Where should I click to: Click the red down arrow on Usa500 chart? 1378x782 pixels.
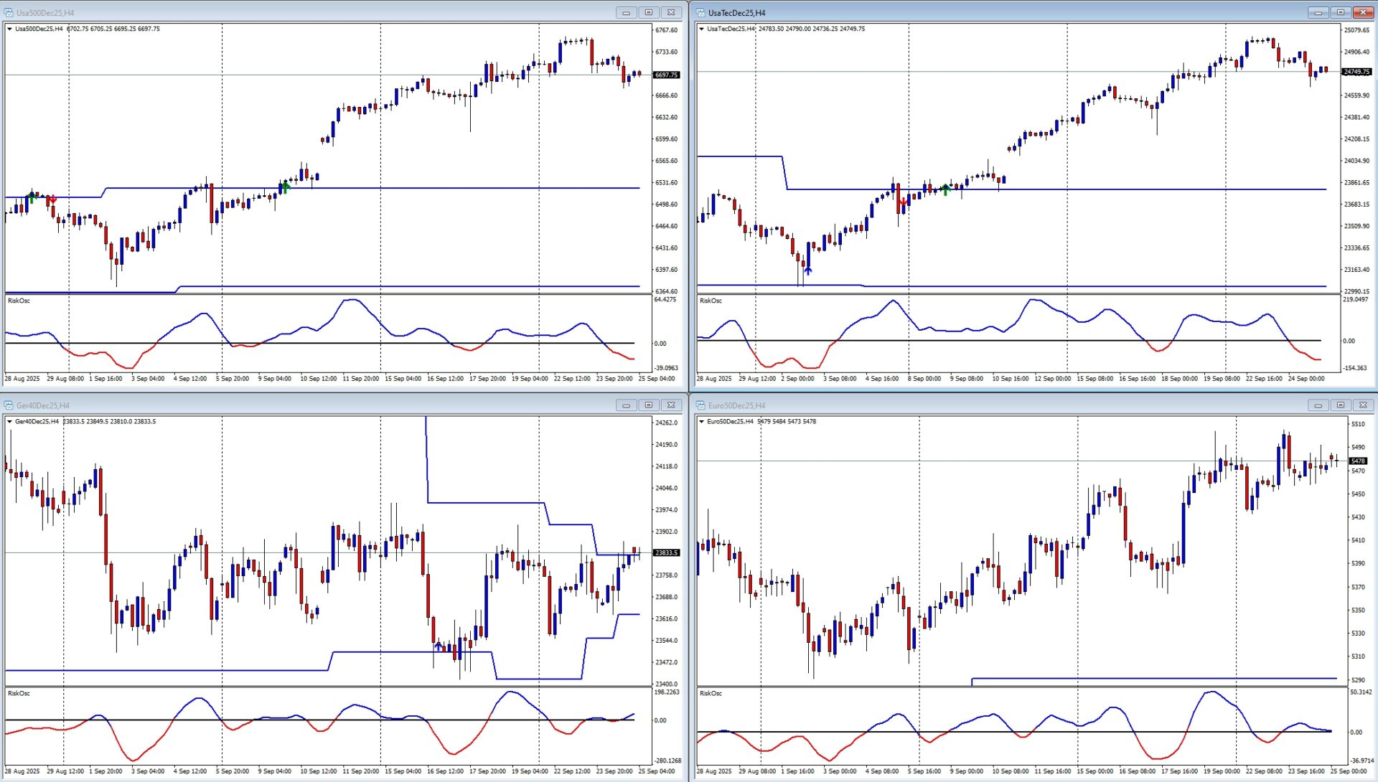pyautogui.click(x=52, y=199)
